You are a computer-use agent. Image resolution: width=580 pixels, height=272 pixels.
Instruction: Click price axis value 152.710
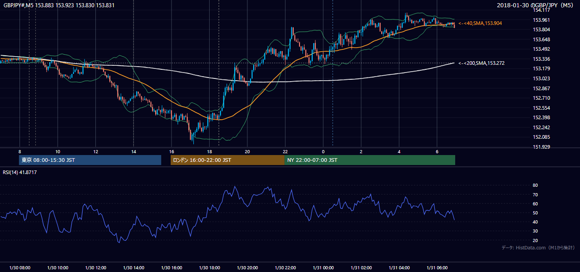(541, 98)
